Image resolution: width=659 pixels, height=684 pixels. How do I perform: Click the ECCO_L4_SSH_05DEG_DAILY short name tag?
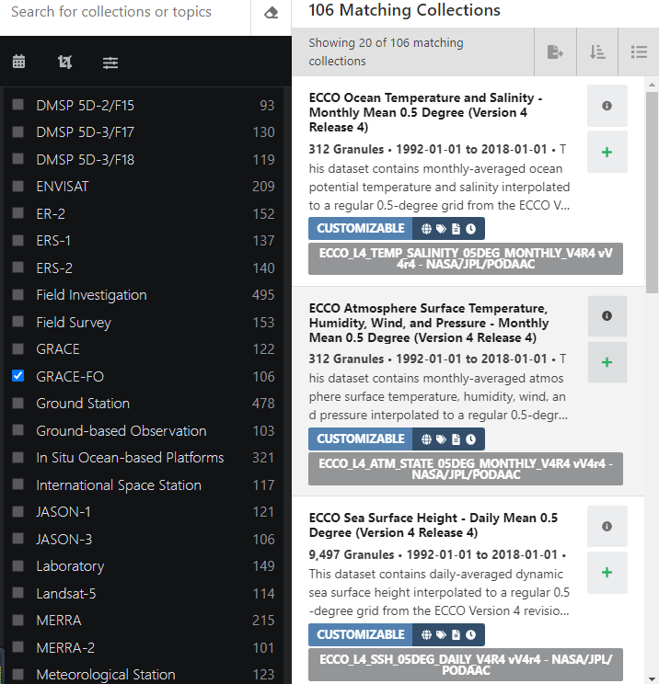point(466,665)
